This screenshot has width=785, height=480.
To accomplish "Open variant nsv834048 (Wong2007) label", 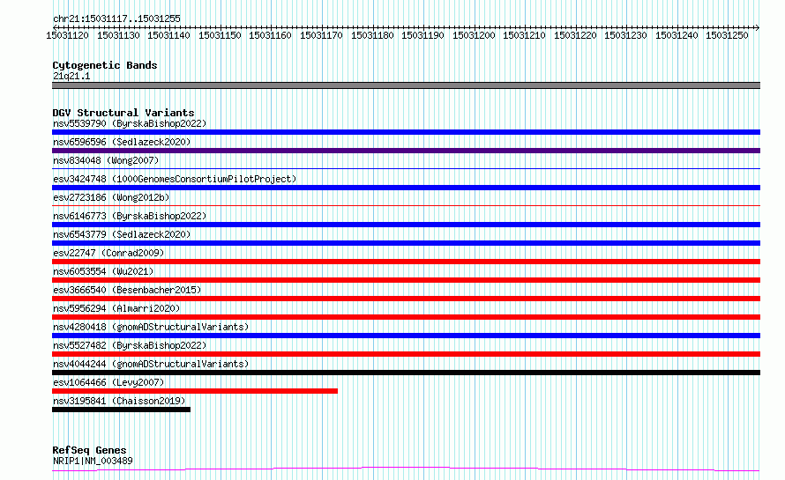I will pyautogui.click(x=106, y=160).
